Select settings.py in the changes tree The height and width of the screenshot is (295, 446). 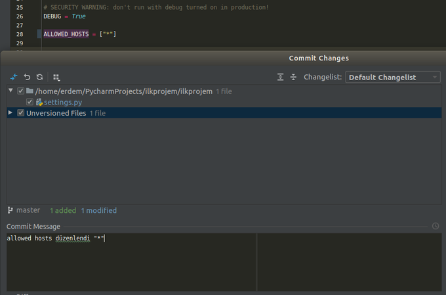pos(63,102)
